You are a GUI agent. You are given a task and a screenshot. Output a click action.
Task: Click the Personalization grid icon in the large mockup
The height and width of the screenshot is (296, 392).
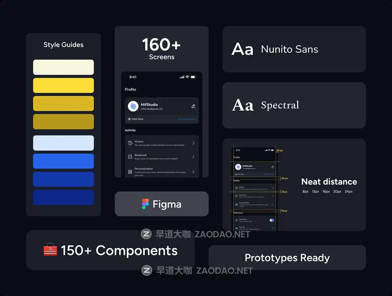click(x=130, y=172)
